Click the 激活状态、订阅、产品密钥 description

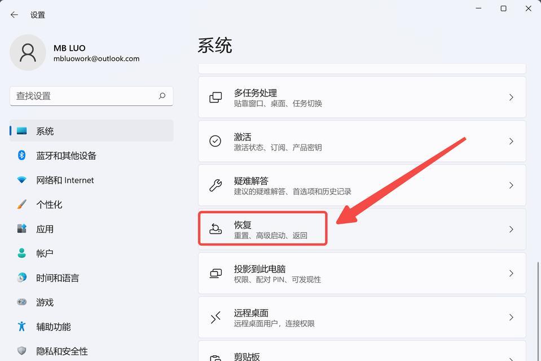pos(278,148)
